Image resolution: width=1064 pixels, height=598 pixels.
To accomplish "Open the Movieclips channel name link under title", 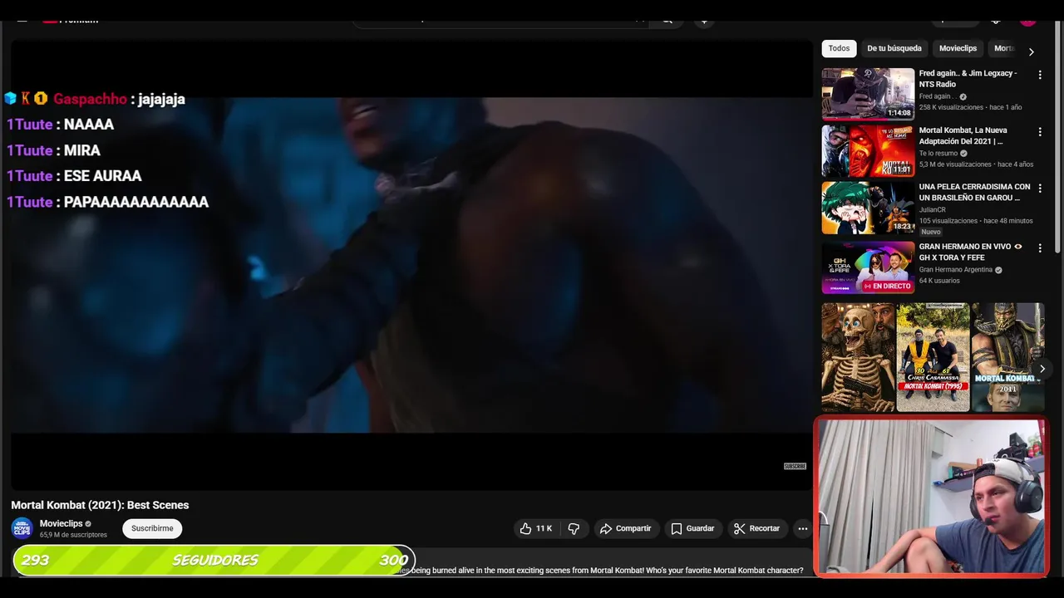I will pos(61,523).
